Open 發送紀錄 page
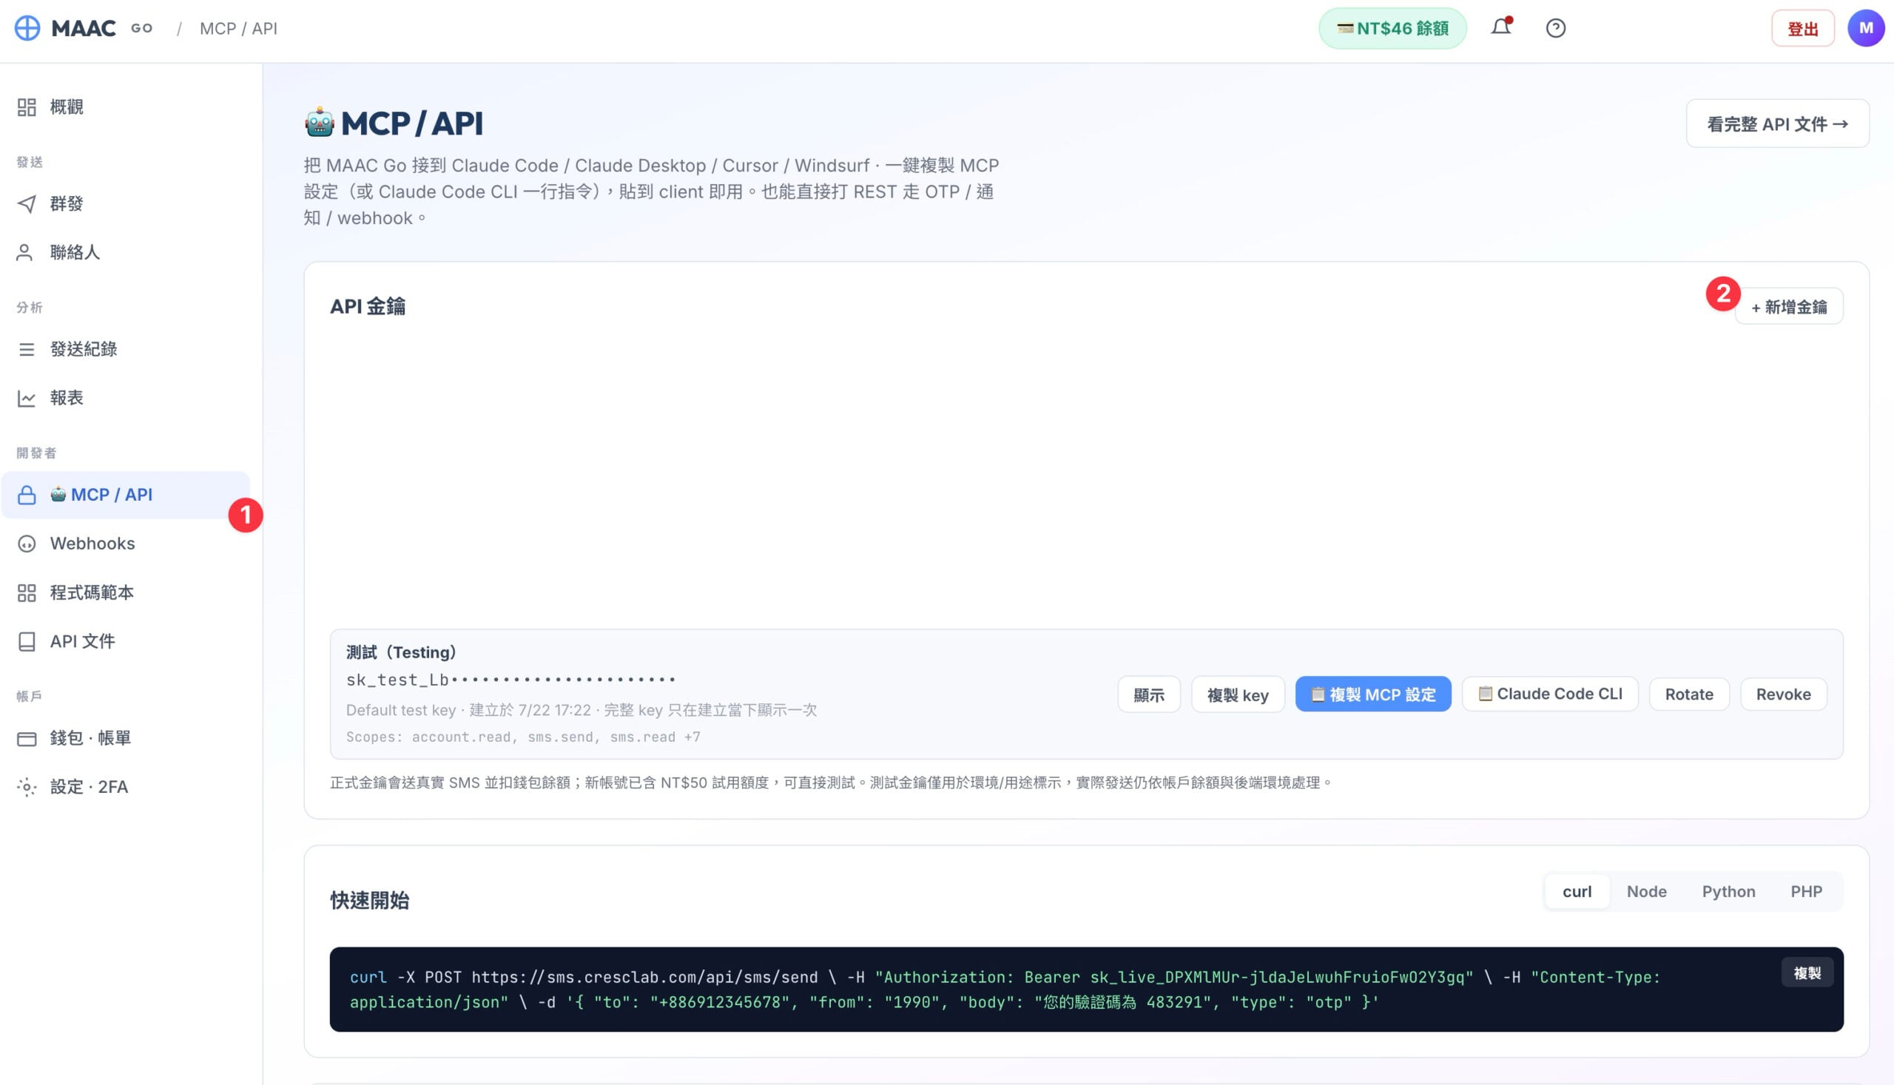This screenshot has height=1085, width=1894. pyautogui.click(x=125, y=350)
